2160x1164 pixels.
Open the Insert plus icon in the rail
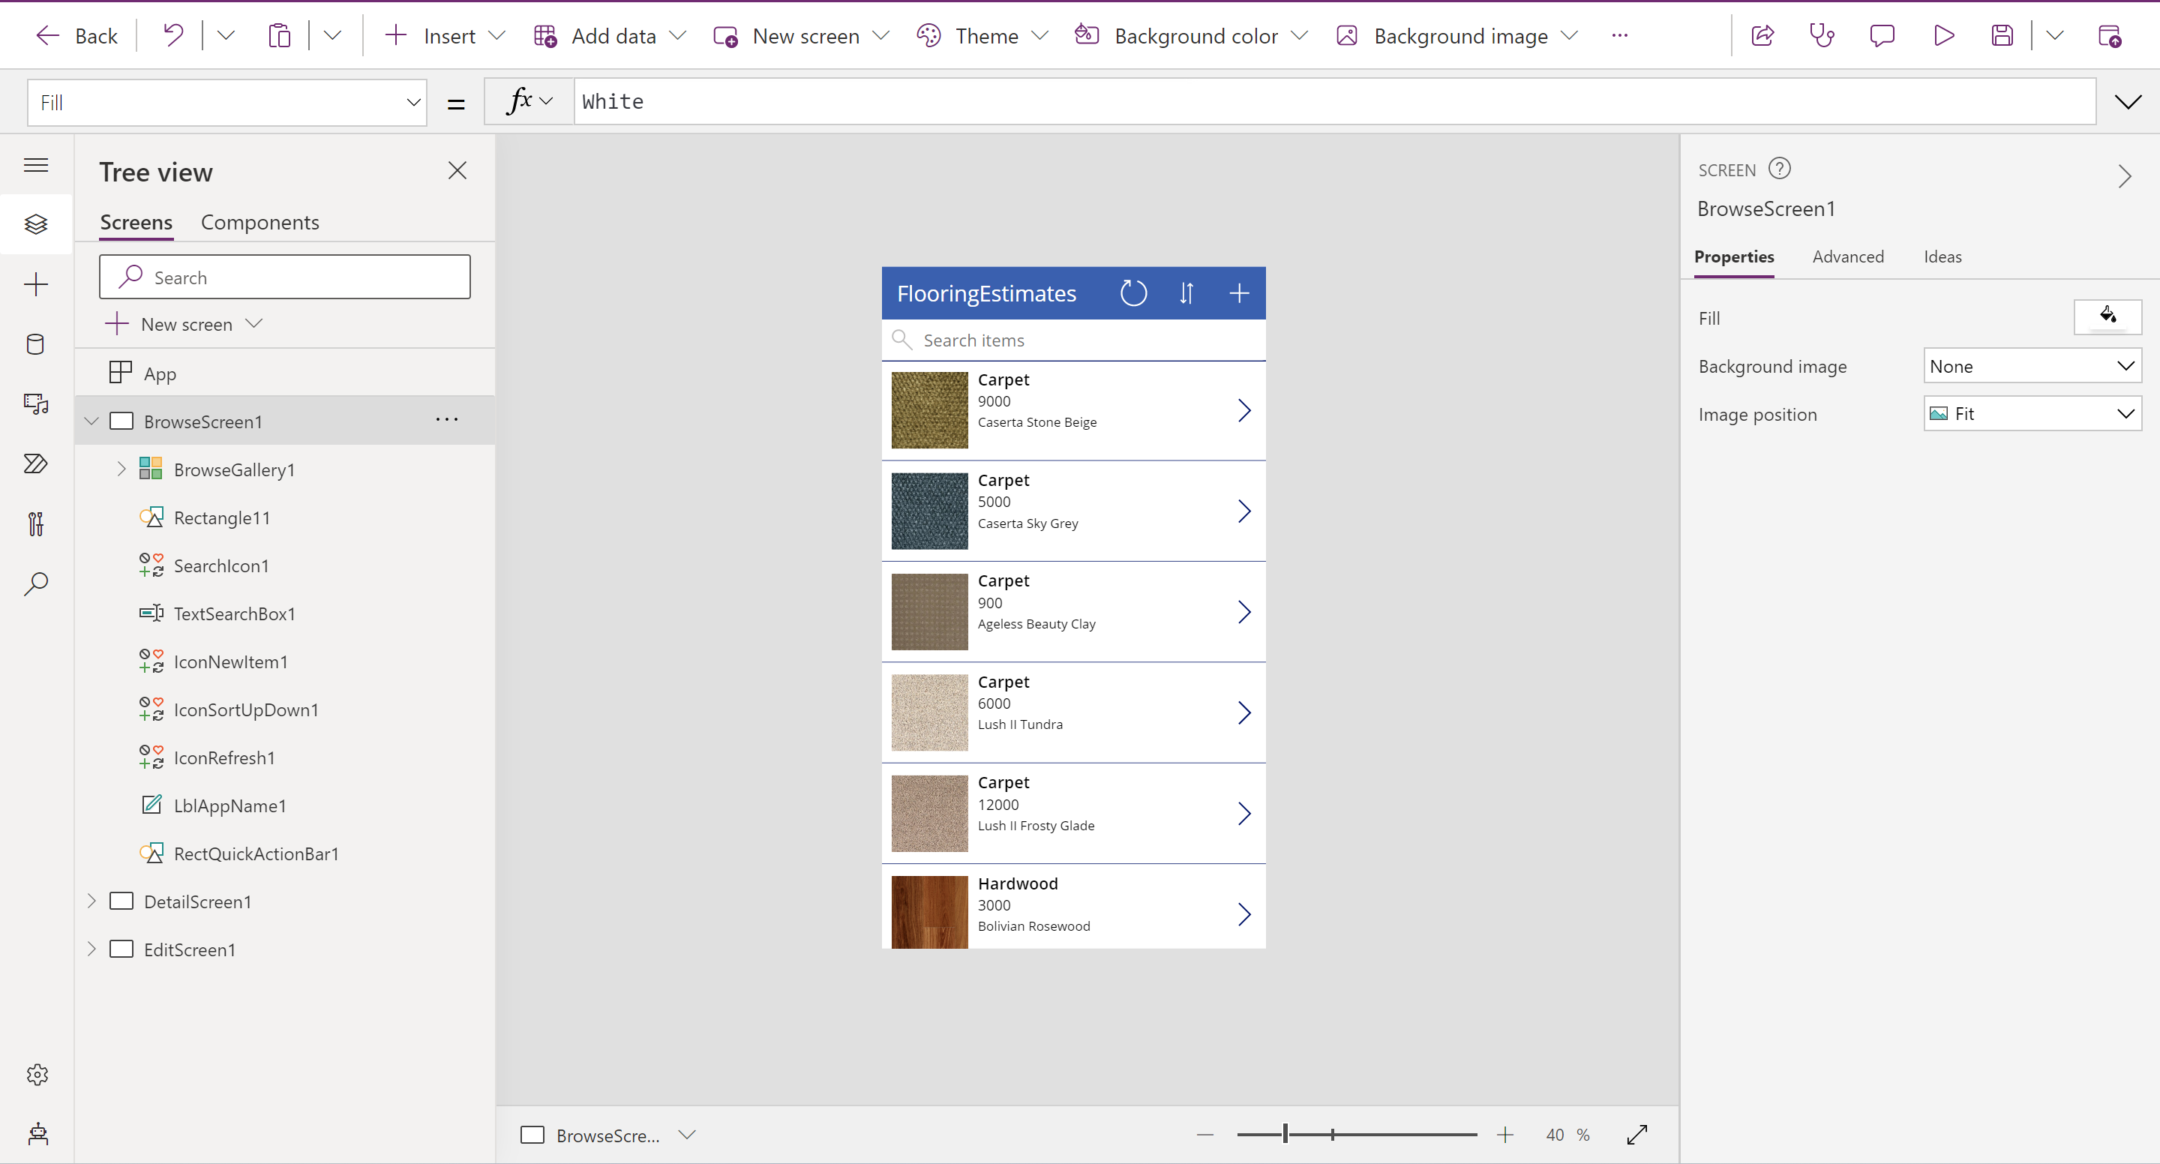36,284
